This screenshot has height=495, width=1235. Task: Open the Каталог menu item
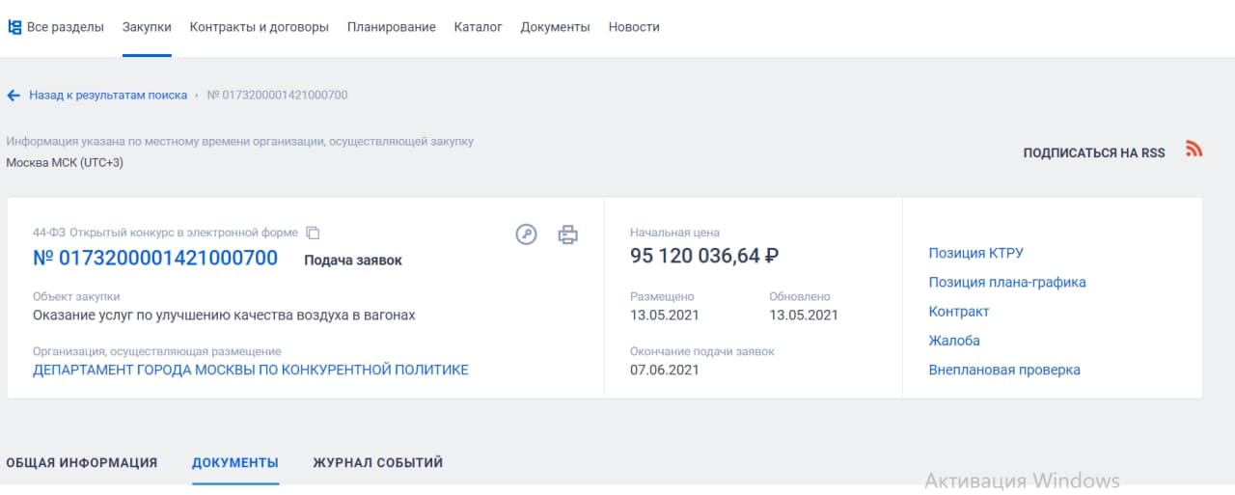tap(479, 27)
